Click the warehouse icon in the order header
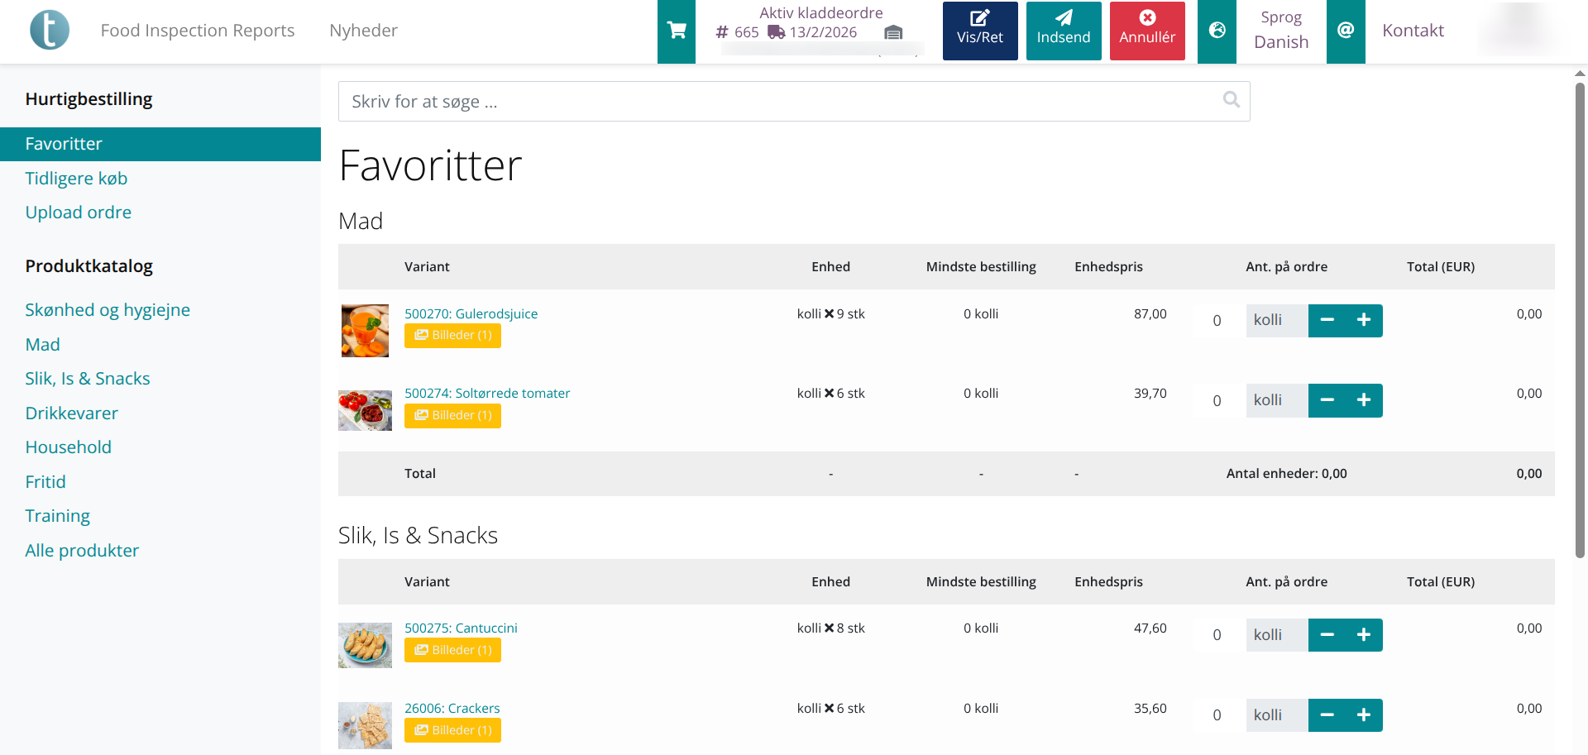The width and height of the screenshot is (1588, 755). 893,33
